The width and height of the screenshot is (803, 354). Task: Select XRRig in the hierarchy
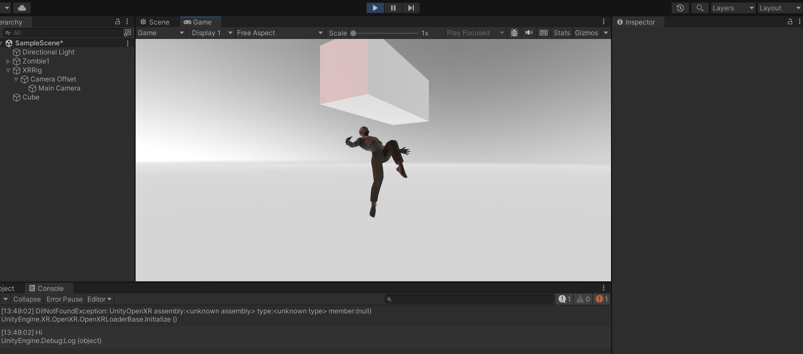pos(32,70)
